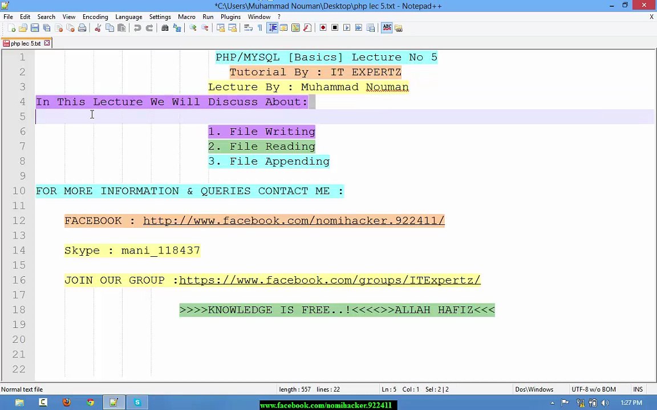Click the 'Skype : mani_118437' line
The width and height of the screenshot is (657, 410).
[132, 250]
